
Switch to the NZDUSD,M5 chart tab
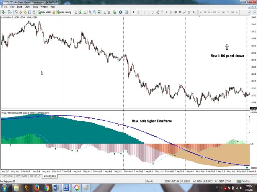coord(21,176)
